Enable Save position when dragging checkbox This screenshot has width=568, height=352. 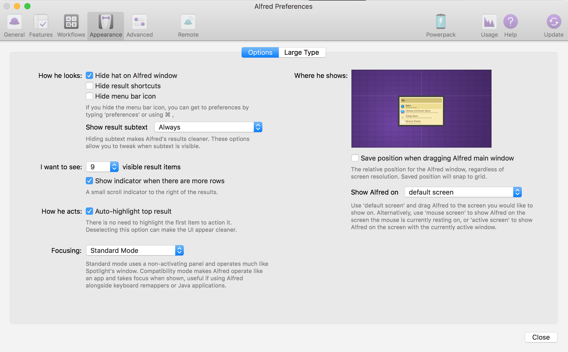[x=355, y=158]
